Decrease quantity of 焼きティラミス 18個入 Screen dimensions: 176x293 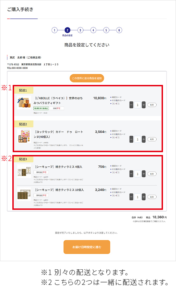131,197
